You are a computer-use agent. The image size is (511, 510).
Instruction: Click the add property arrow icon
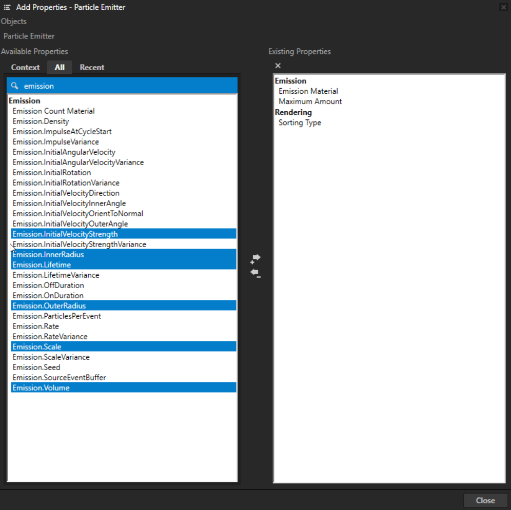coord(256,259)
